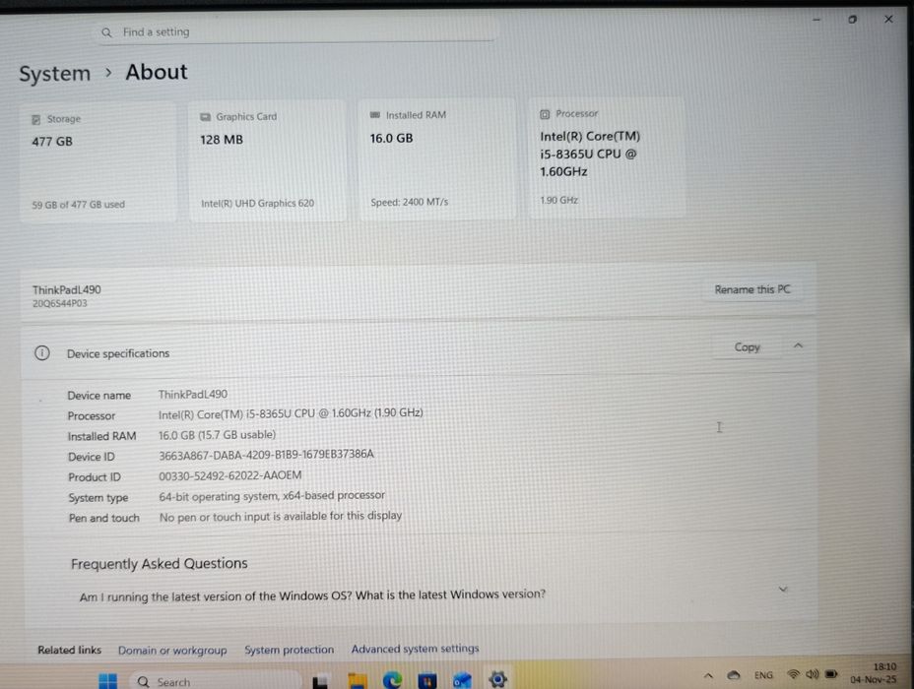Open Microsoft Store from taskbar
Image resolution: width=914 pixels, height=689 pixels.
point(427,680)
